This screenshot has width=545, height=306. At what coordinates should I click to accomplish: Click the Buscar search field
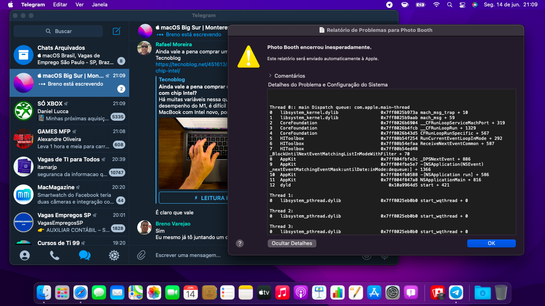pos(58,31)
